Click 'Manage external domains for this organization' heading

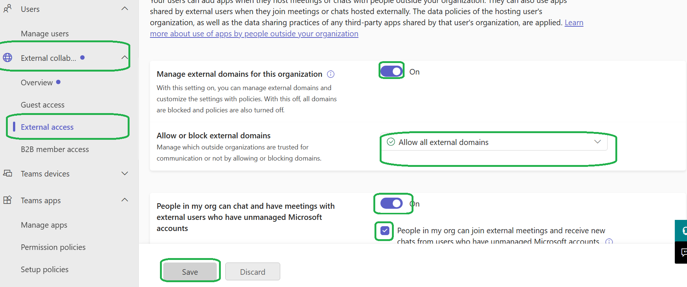coord(239,74)
